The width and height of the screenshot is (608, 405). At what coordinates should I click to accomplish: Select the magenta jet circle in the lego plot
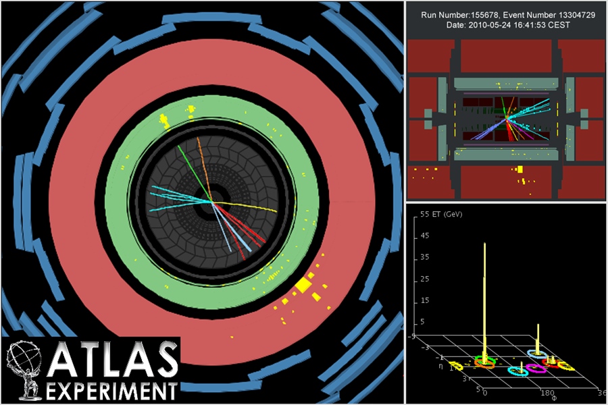(x=536, y=369)
